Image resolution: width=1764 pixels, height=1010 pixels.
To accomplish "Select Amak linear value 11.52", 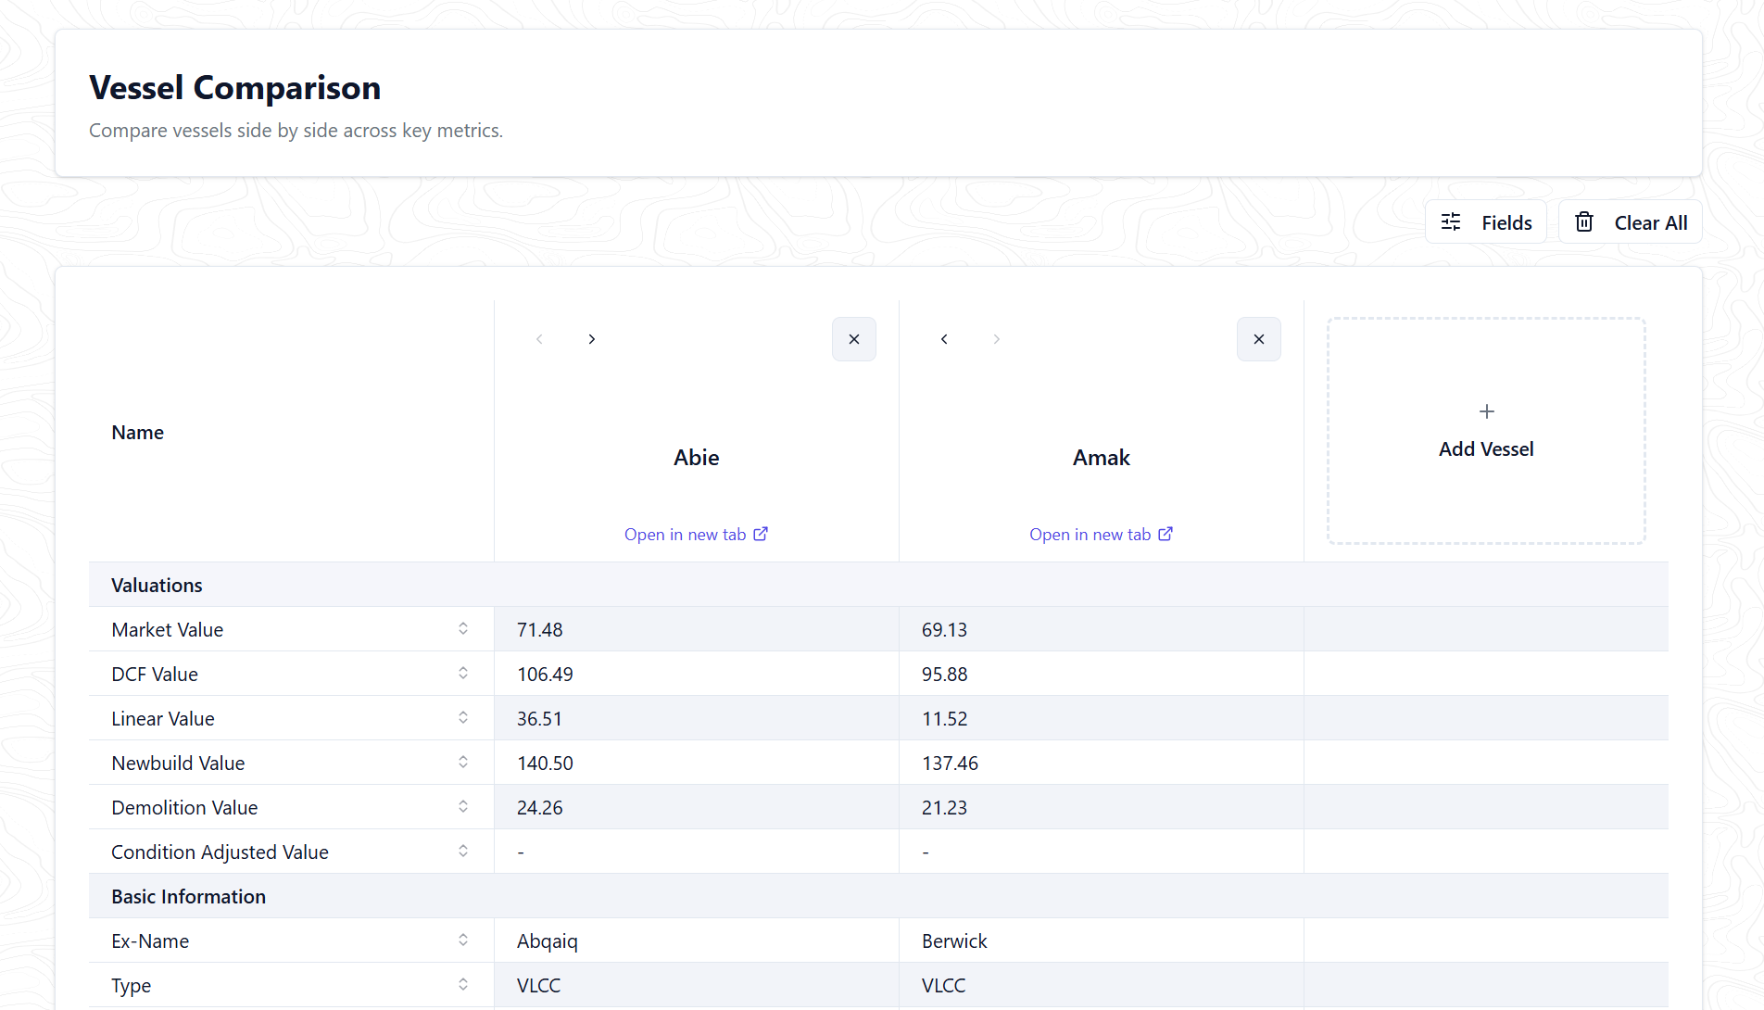I will (944, 719).
